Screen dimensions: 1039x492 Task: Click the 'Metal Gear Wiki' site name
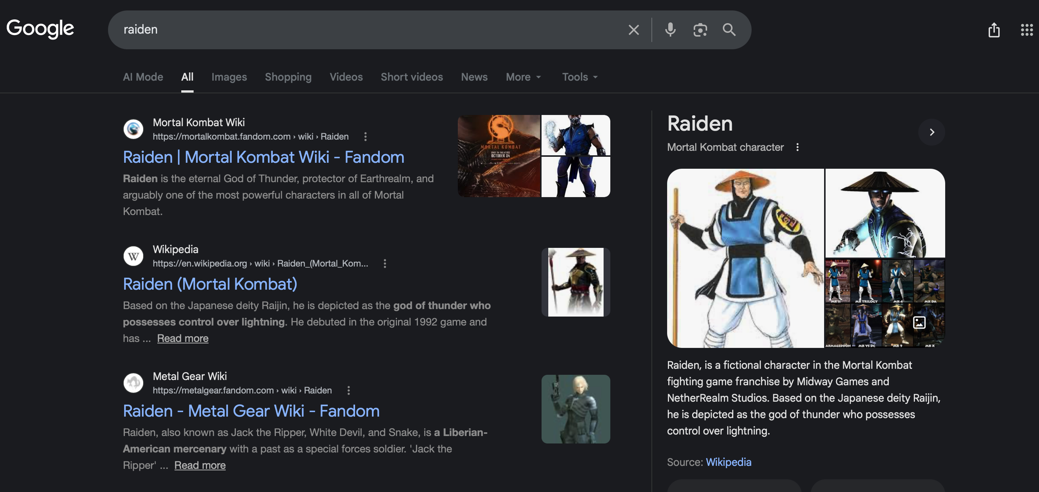pyautogui.click(x=189, y=376)
